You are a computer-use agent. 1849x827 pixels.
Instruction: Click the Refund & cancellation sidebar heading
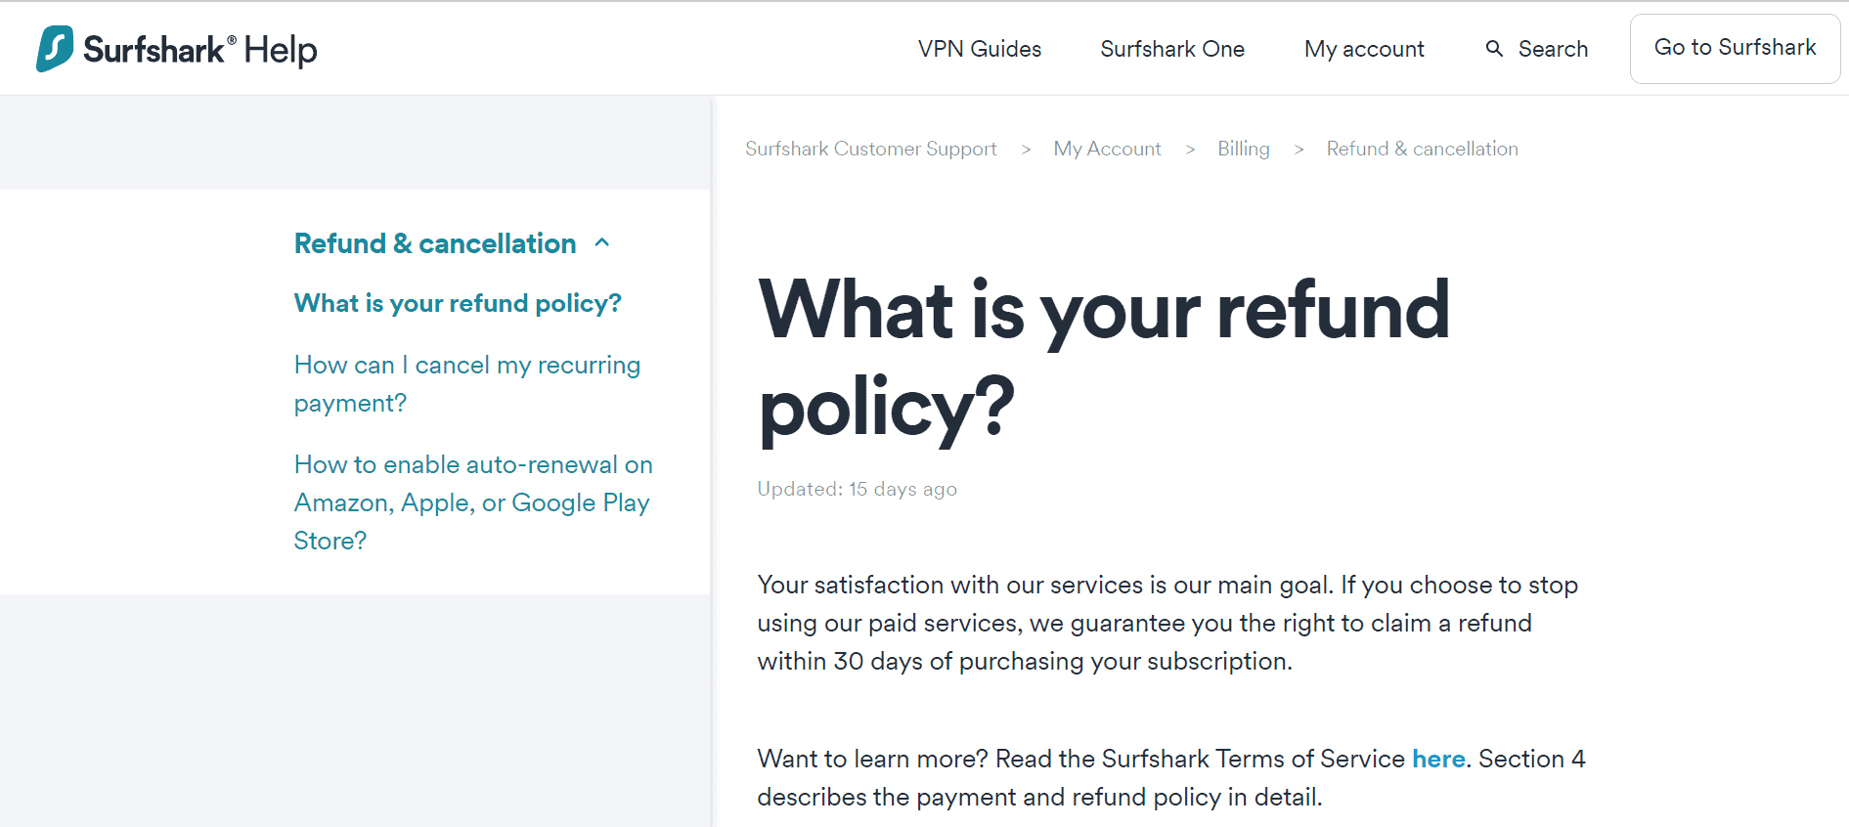click(435, 243)
